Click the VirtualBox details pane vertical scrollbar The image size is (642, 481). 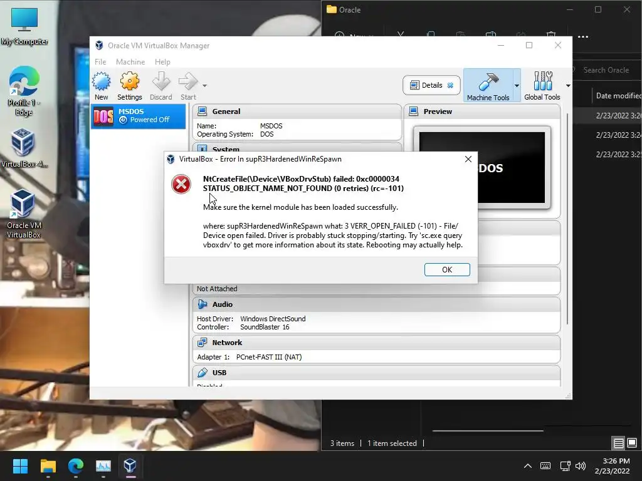click(x=567, y=219)
